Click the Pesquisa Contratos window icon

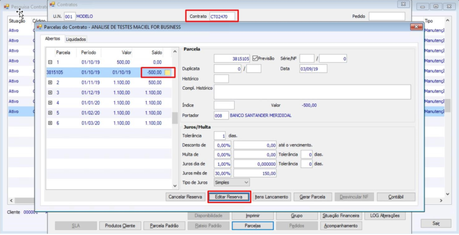tap(6, 6)
